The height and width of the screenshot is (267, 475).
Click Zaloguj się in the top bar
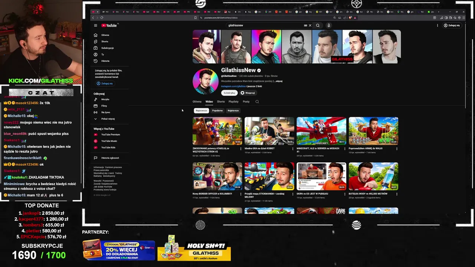click(452, 26)
